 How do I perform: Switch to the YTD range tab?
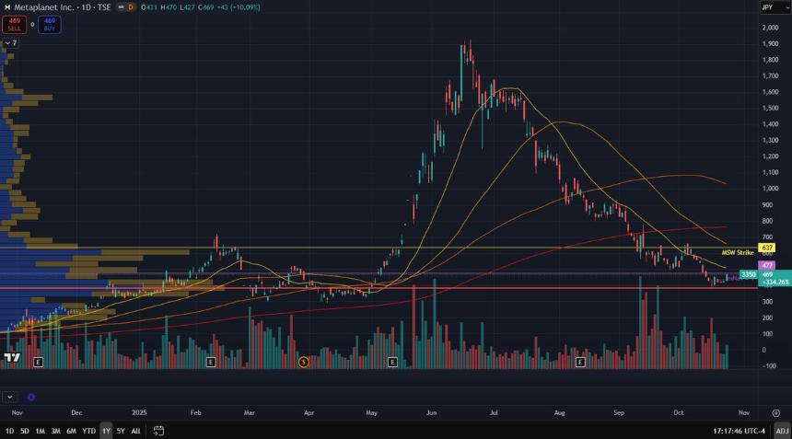point(88,430)
